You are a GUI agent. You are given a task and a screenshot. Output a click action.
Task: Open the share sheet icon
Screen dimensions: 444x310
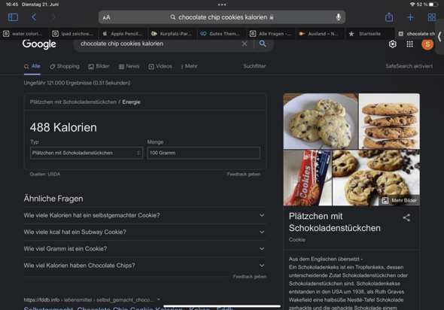[x=389, y=17]
